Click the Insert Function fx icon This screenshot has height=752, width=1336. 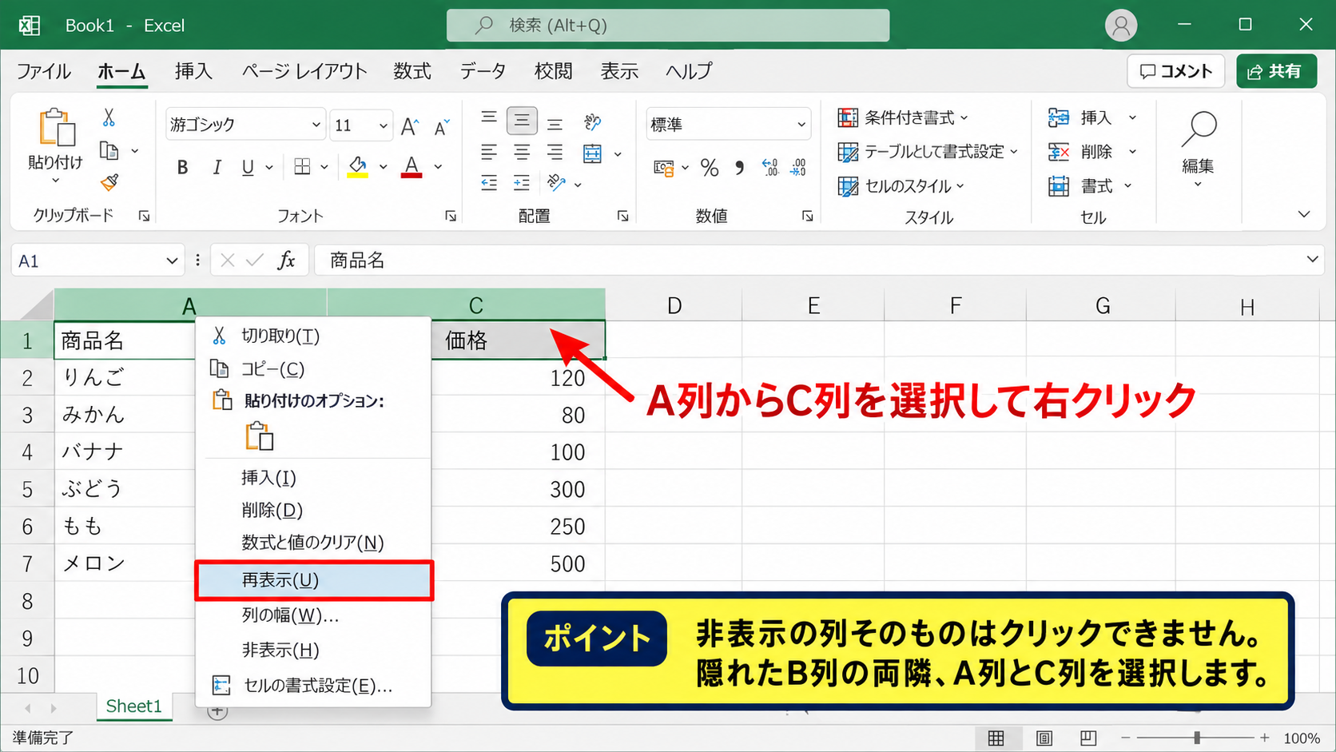tap(286, 260)
